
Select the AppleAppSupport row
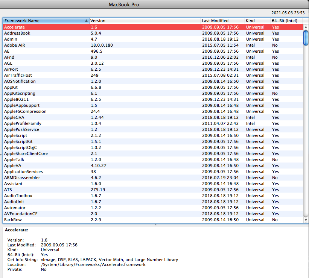pos(153,105)
